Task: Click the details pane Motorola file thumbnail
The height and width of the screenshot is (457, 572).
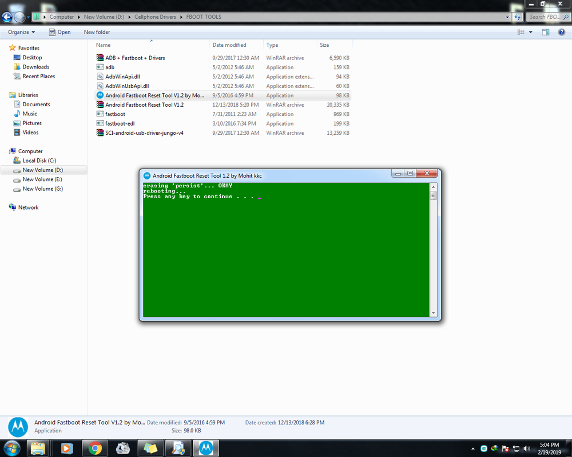Action: (x=18, y=427)
